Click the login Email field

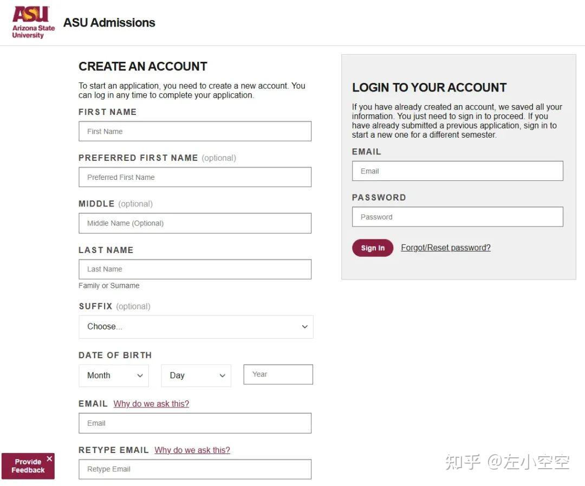click(x=457, y=171)
